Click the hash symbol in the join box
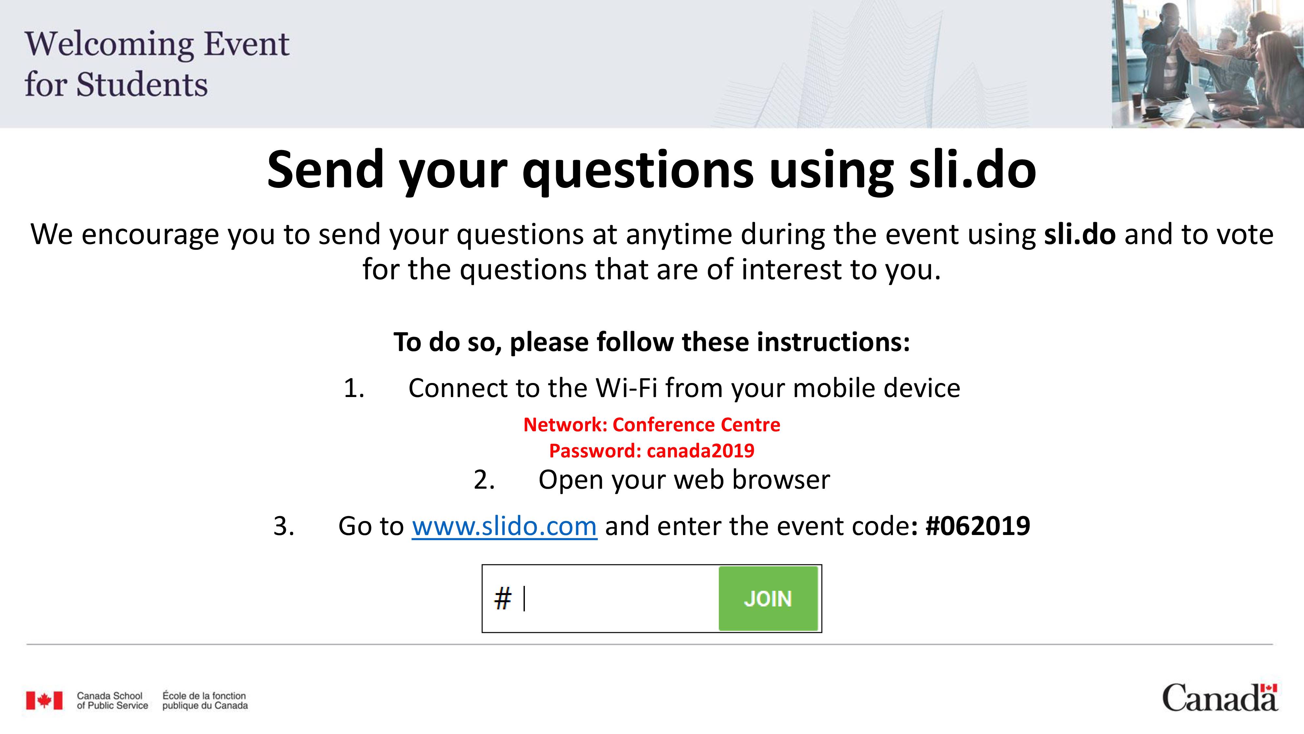This screenshot has height=734, width=1304. click(x=503, y=598)
